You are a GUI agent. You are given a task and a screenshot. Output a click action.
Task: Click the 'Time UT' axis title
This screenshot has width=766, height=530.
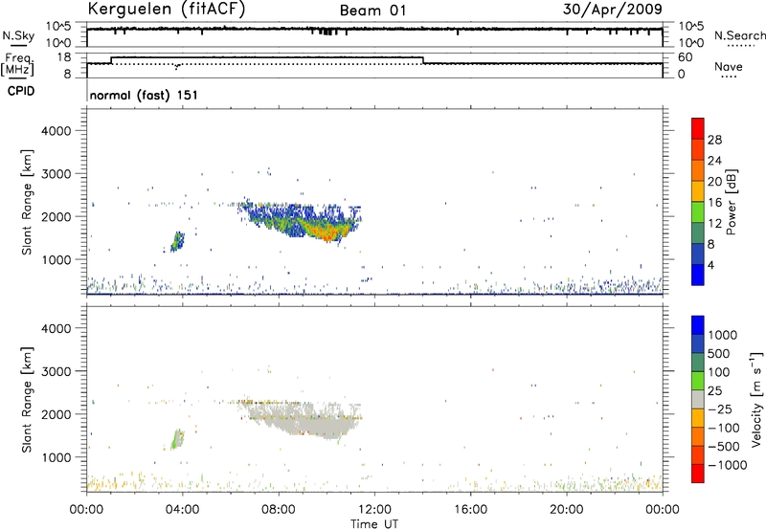pyautogui.click(x=374, y=524)
